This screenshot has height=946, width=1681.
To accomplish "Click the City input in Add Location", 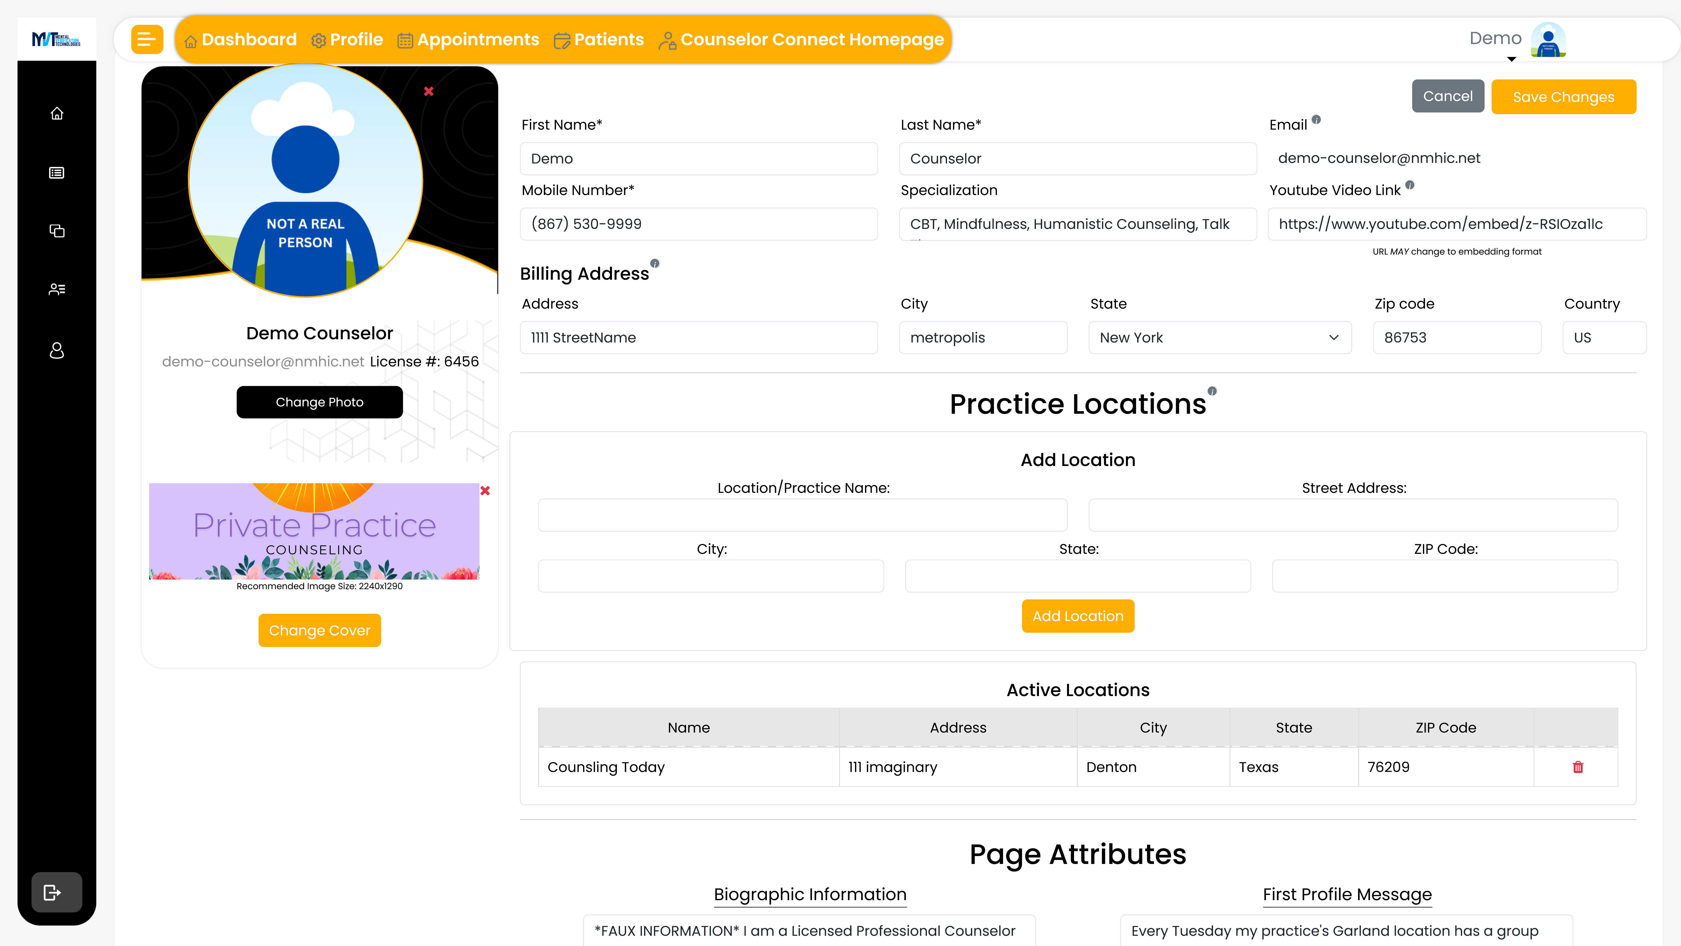I will pos(711,576).
